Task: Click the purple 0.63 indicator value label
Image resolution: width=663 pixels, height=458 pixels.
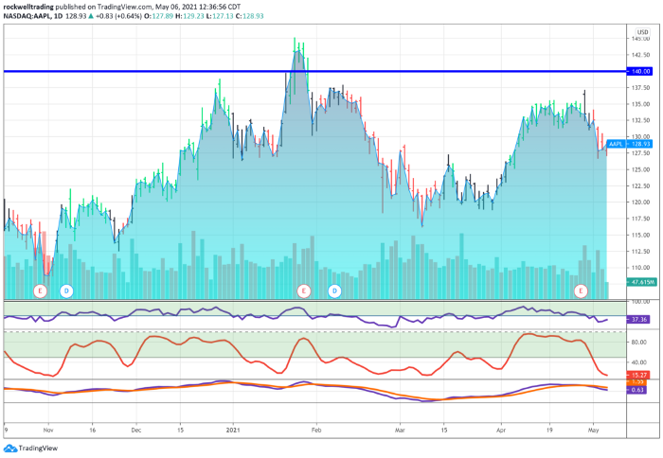Action: [637, 390]
